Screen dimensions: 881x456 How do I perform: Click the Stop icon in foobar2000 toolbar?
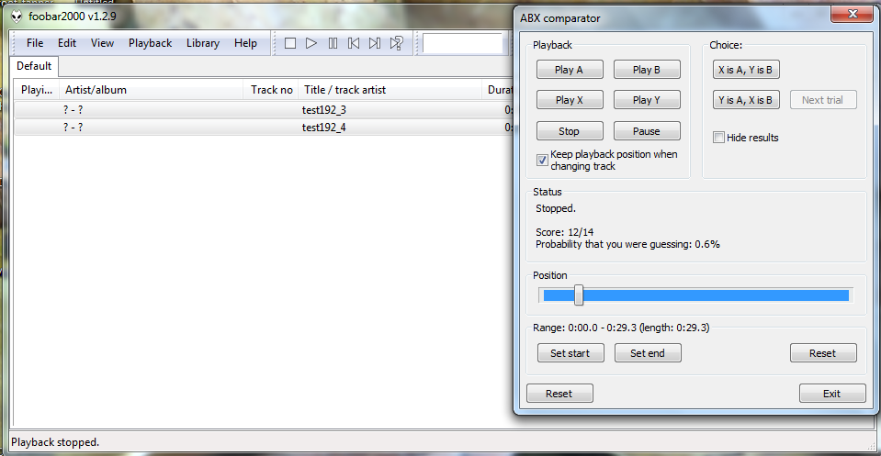click(x=290, y=43)
